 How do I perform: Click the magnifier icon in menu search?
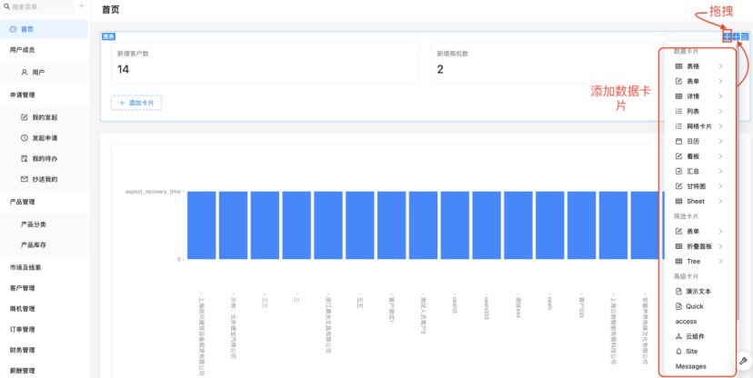point(6,6)
